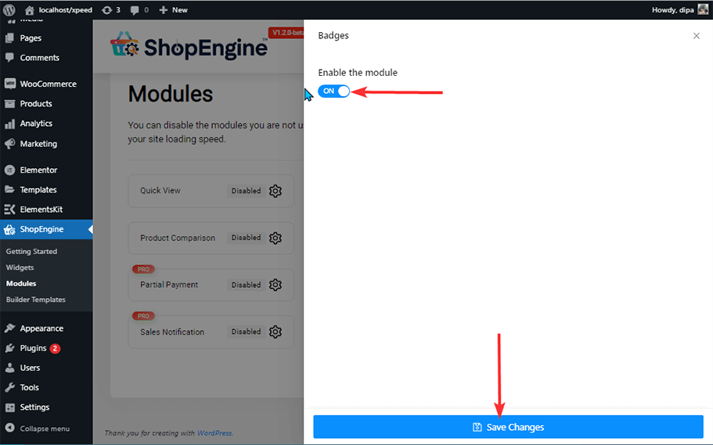Click the ElementsKit sidebar icon
This screenshot has height=445, width=713.
pyautogui.click(x=9, y=210)
